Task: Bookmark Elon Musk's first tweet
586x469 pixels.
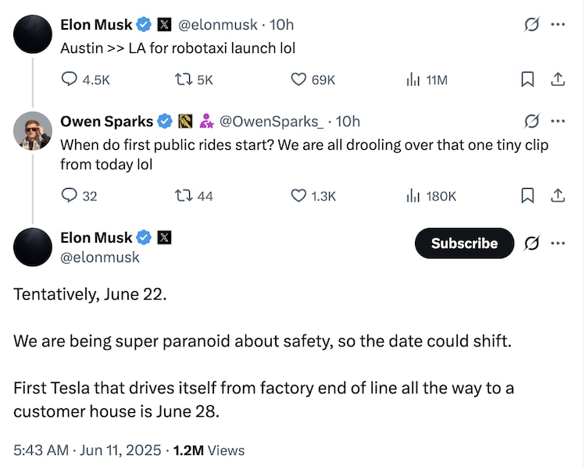Action: pyautogui.click(x=527, y=79)
